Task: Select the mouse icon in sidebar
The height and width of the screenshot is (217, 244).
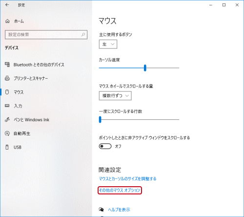Action: [7, 92]
